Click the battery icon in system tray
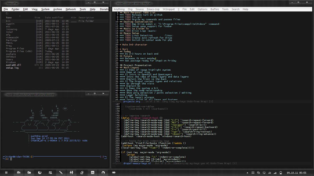The height and width of the screenshot is (176, 314). 281,173
